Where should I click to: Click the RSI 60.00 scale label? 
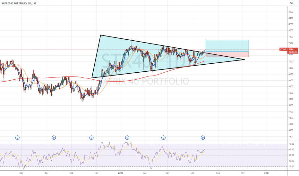[291, 149]
